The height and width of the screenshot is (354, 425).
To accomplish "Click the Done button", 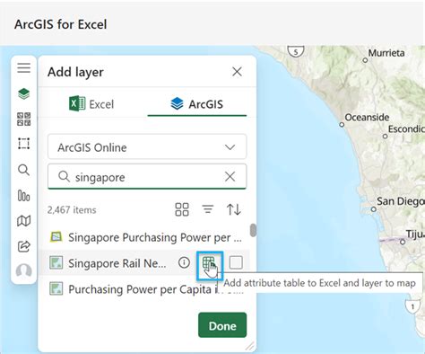I will [x=222, y=325].
